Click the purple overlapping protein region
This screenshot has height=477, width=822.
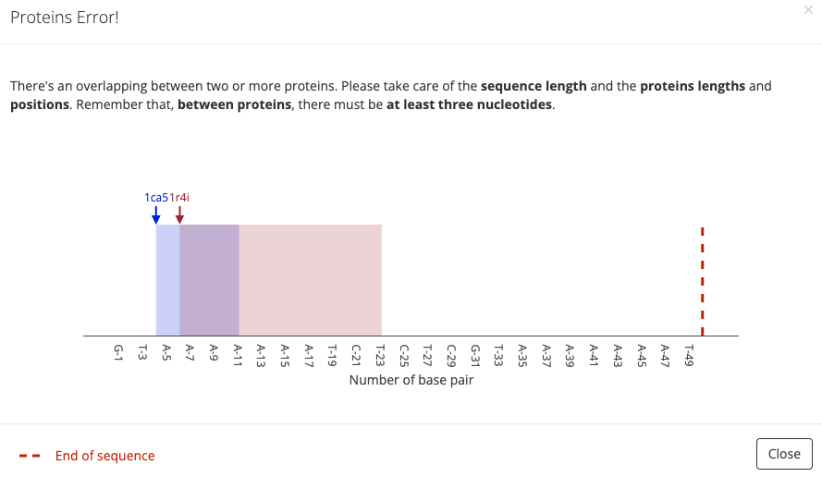click(x=209, y=280)
